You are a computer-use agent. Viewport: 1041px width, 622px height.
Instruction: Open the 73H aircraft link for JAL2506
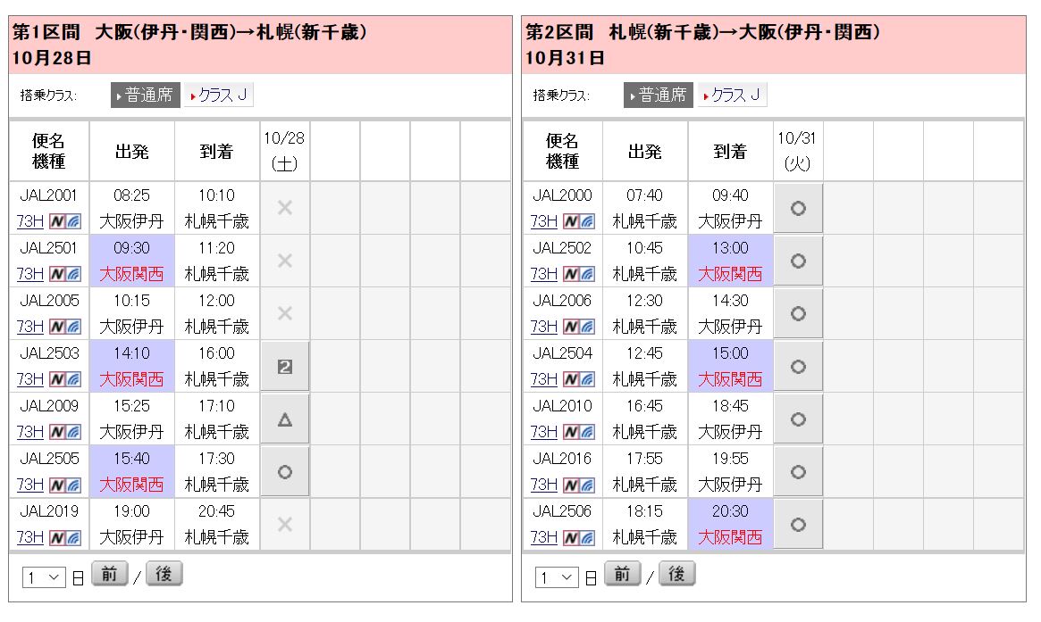pyautogui.click(x=544, y=538)
